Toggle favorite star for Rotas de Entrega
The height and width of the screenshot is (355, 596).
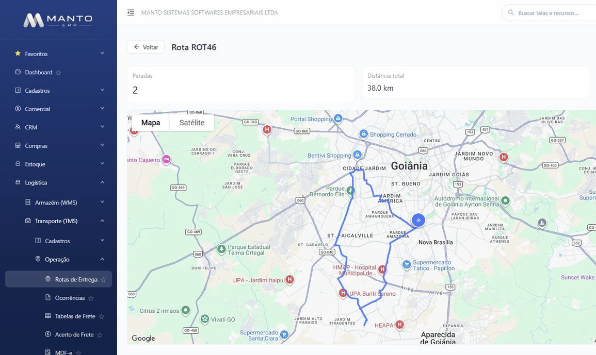click(x=103, y=280)
